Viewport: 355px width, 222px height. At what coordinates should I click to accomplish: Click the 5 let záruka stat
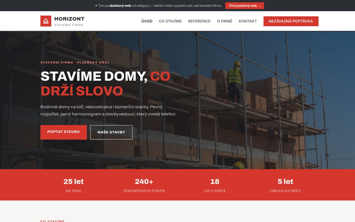285,185
